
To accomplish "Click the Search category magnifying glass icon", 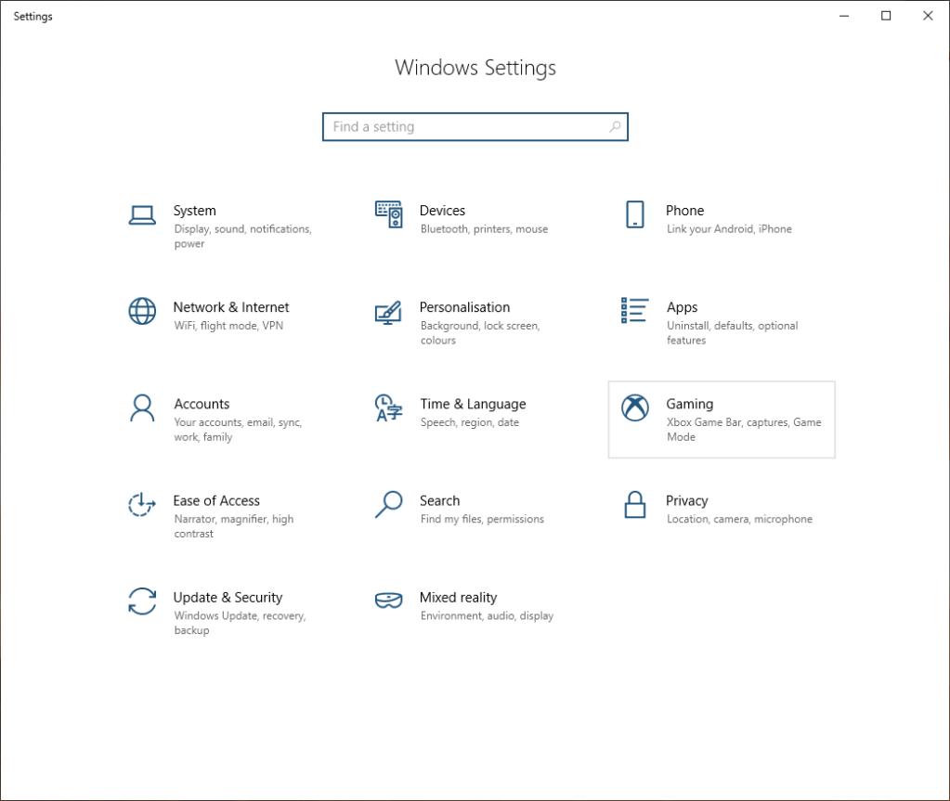I will 388,505.
